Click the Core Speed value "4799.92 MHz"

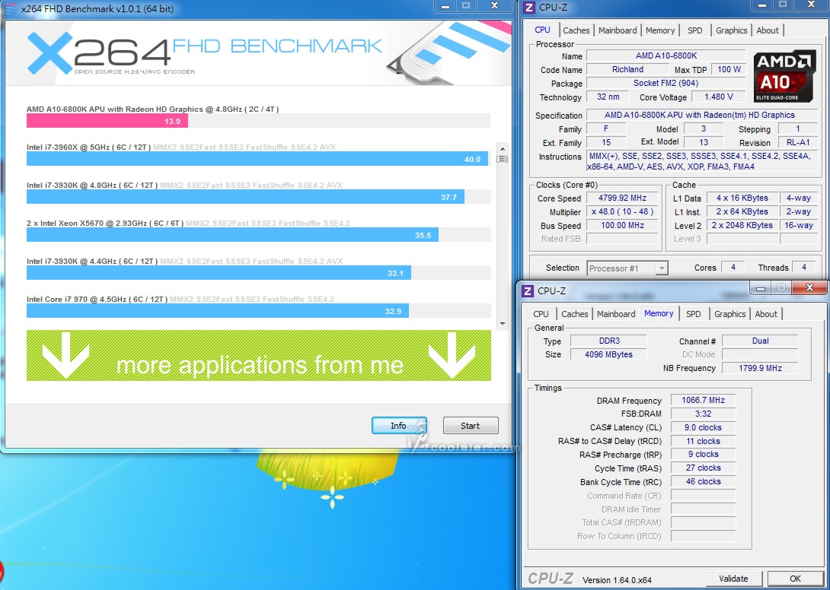(623, 198)
